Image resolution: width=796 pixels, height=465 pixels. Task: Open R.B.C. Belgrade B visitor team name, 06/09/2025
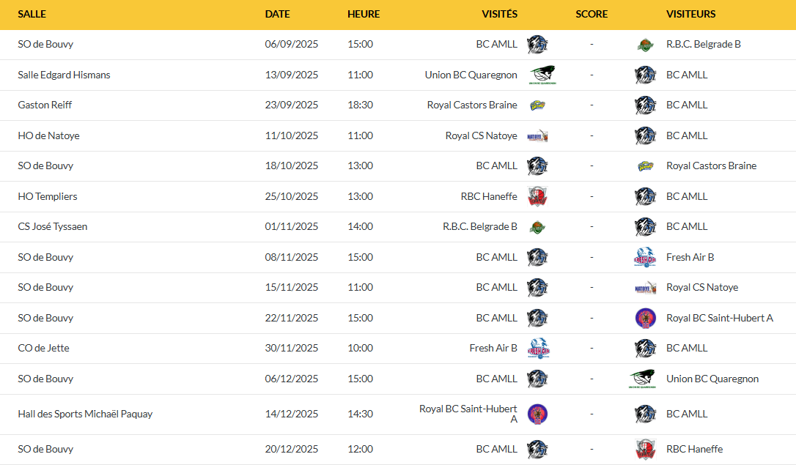[x=703, y=44]
